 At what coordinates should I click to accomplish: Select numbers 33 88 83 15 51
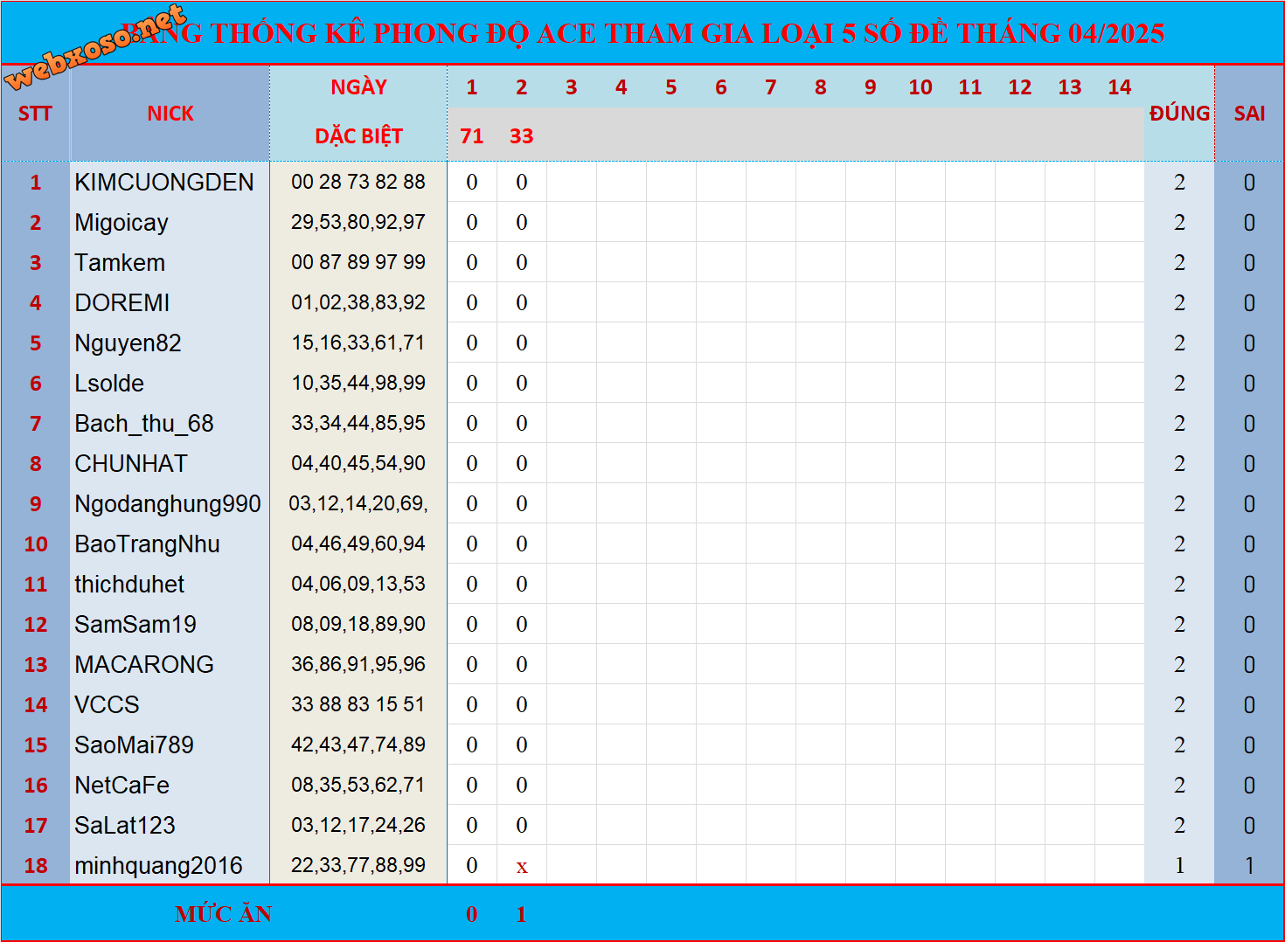[x=358, y=704]
